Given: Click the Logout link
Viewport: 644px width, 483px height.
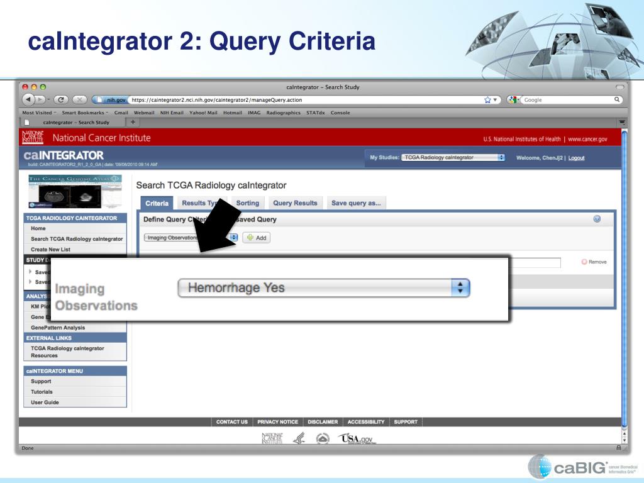Looking at the screenshot, I should tap(576, 158).
